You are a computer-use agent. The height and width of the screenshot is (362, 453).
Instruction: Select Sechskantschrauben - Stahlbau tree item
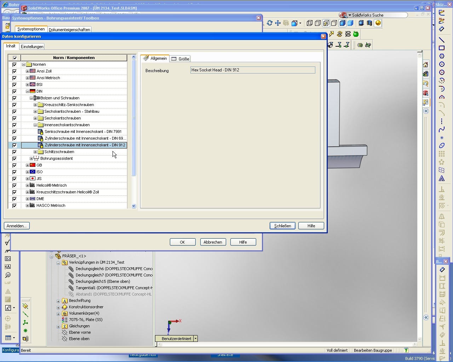[x=72, y=111]
